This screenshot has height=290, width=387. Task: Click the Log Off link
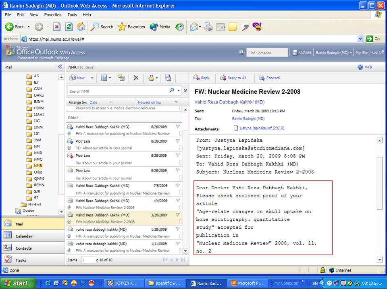(378, 52)
